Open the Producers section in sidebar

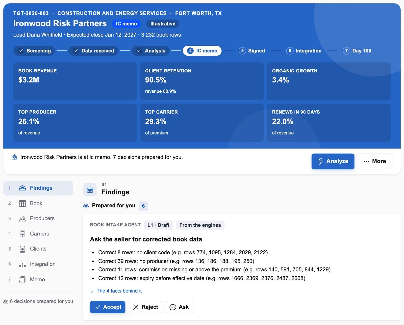point(38,219)
